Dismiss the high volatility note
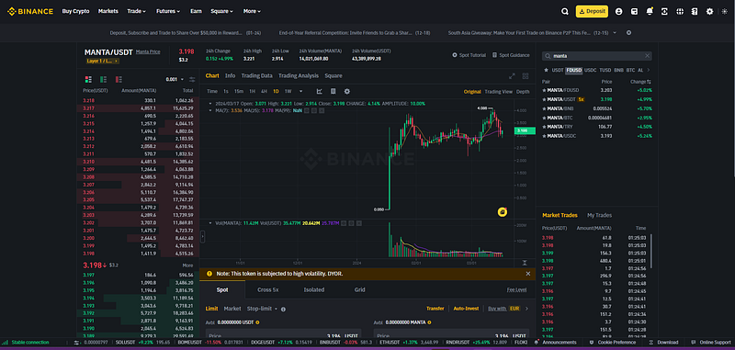Image resolution: width=735 pixels, height=350 pixels. 527,274
